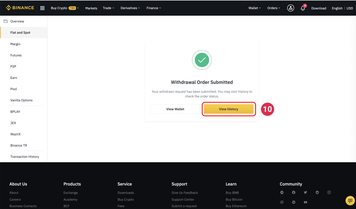
Task: Open the Fees footer link
Action: point(121,206)
